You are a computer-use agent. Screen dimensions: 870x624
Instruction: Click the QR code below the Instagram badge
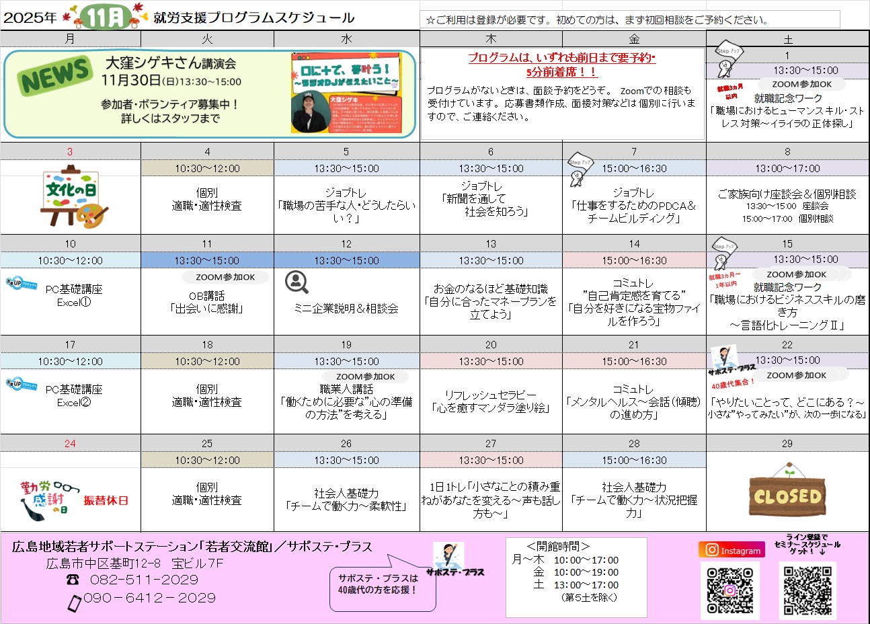tap(729, 590)
